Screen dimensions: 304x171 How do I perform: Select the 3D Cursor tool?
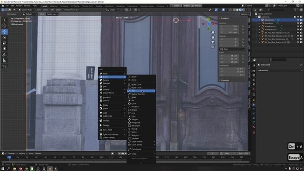click(4, 25)
